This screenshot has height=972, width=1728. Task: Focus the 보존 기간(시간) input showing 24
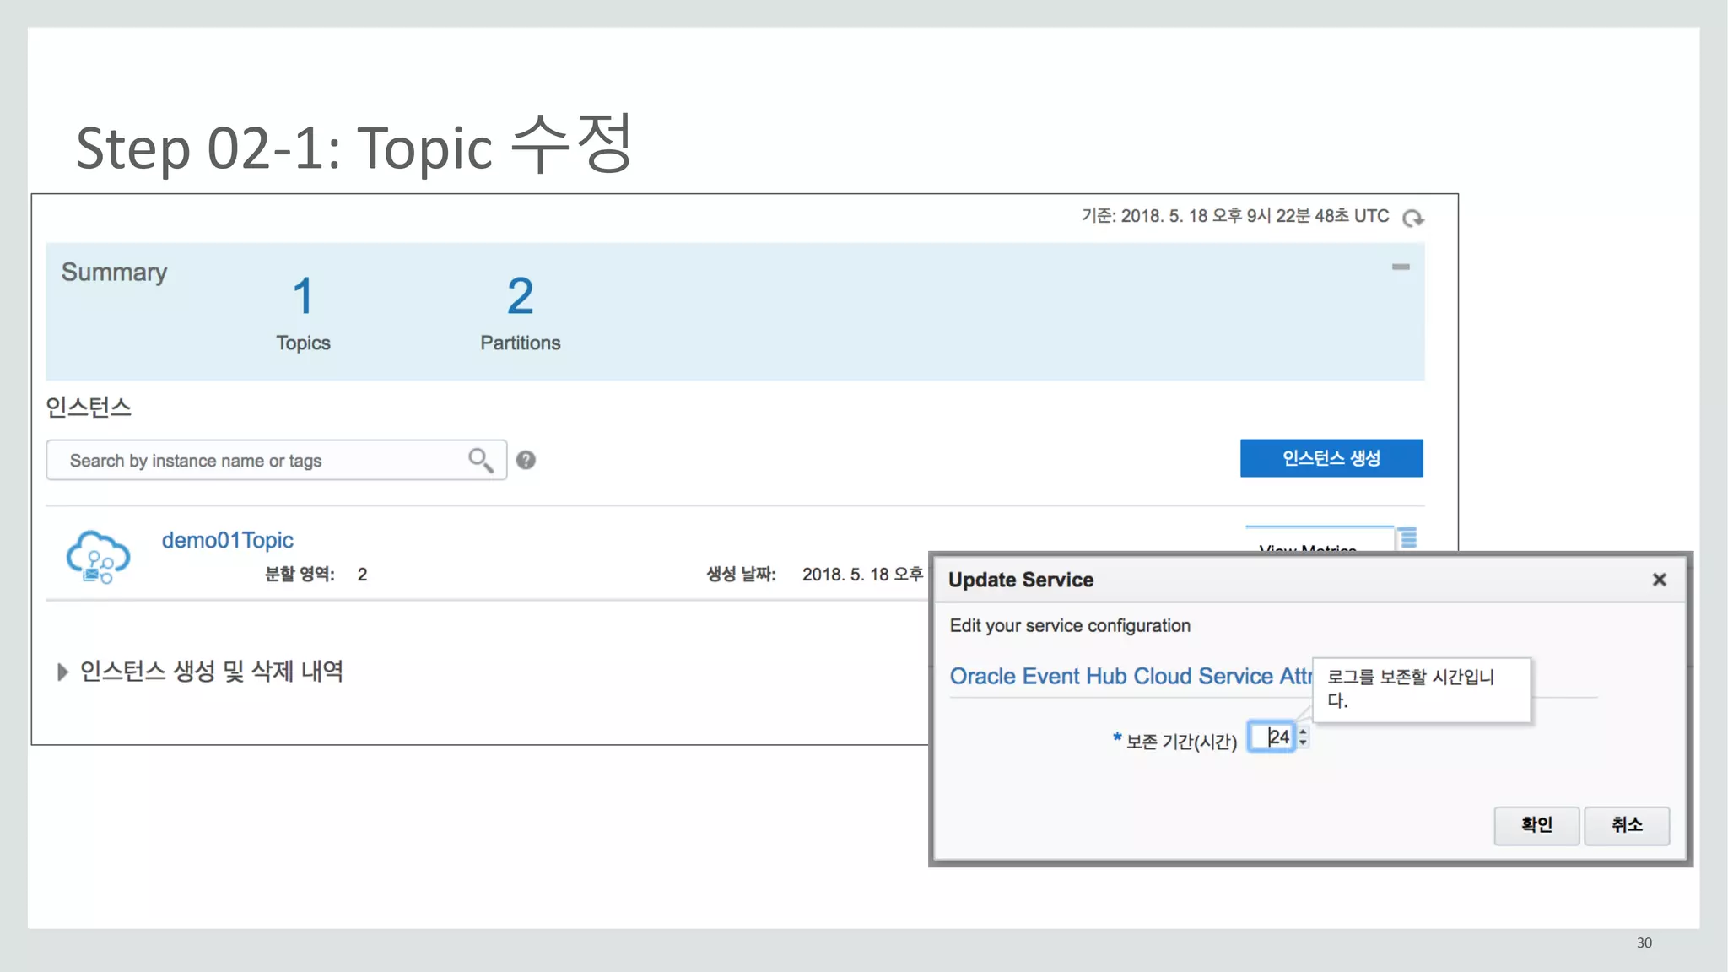point(1272,737)
